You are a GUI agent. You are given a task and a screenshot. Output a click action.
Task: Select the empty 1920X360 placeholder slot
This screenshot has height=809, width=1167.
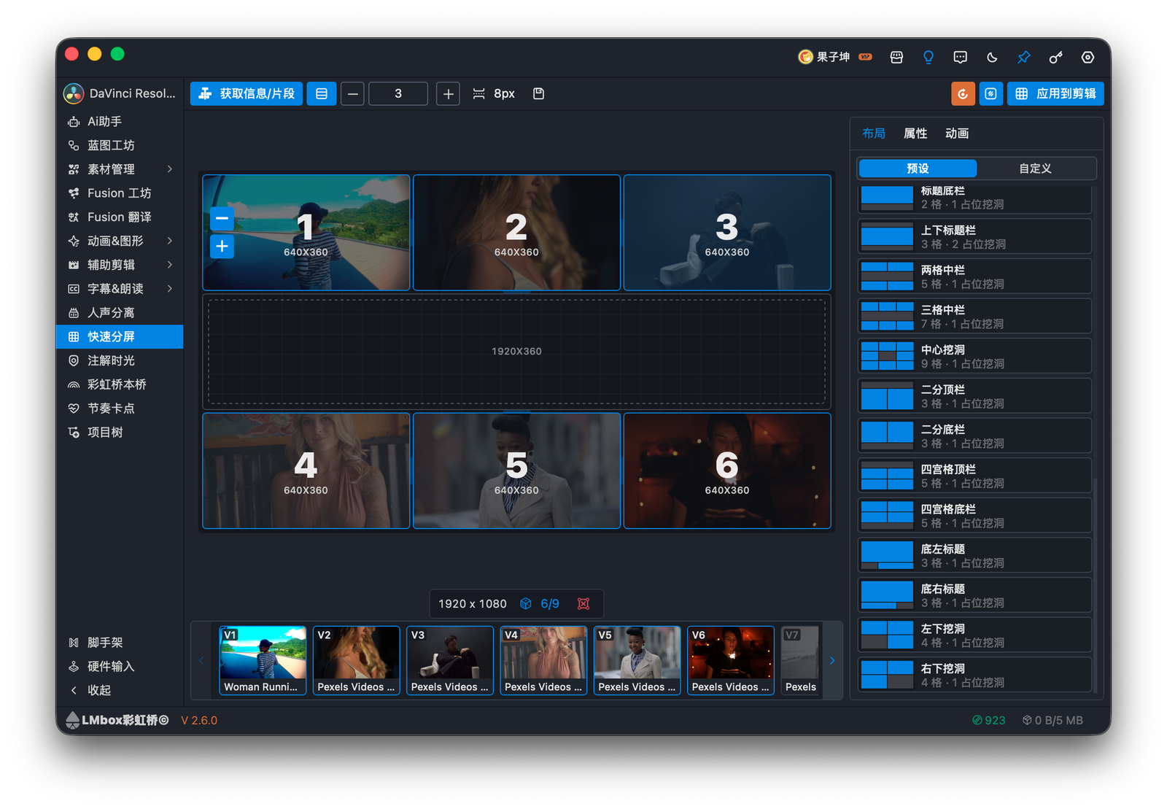[516, 352]
